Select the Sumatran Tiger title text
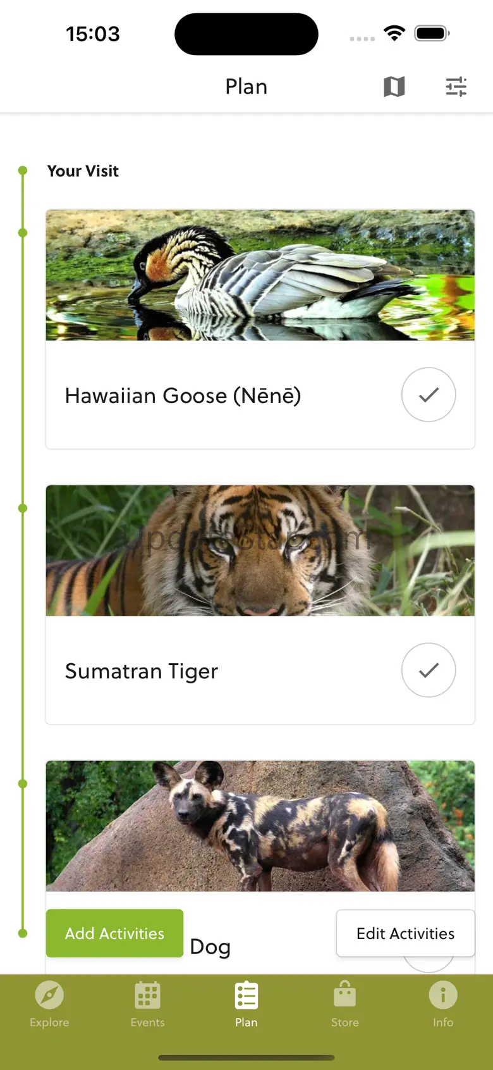The image size is (493, 1070). coord(142,671)
